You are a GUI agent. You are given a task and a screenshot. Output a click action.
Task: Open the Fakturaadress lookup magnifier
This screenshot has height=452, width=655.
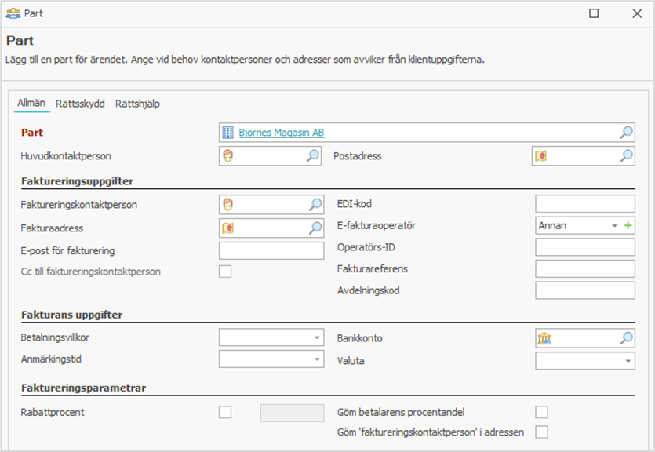[x=314, y=228]
